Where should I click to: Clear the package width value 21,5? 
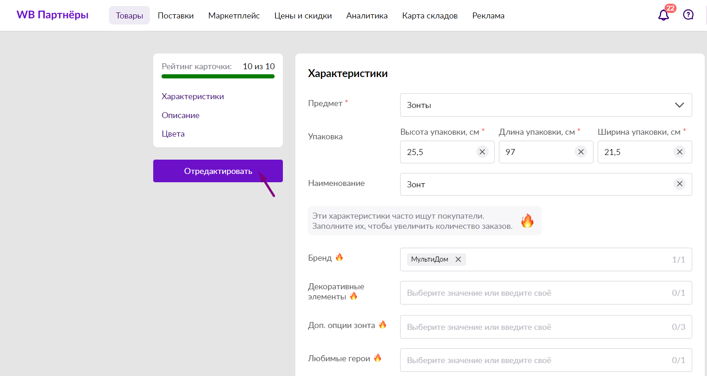coord(680,152)
